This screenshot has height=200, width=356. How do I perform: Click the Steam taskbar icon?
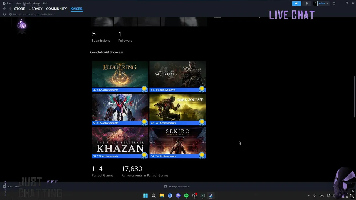tap(211, 196)
